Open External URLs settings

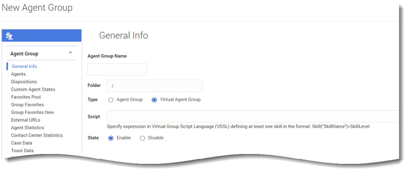(26, 120)
